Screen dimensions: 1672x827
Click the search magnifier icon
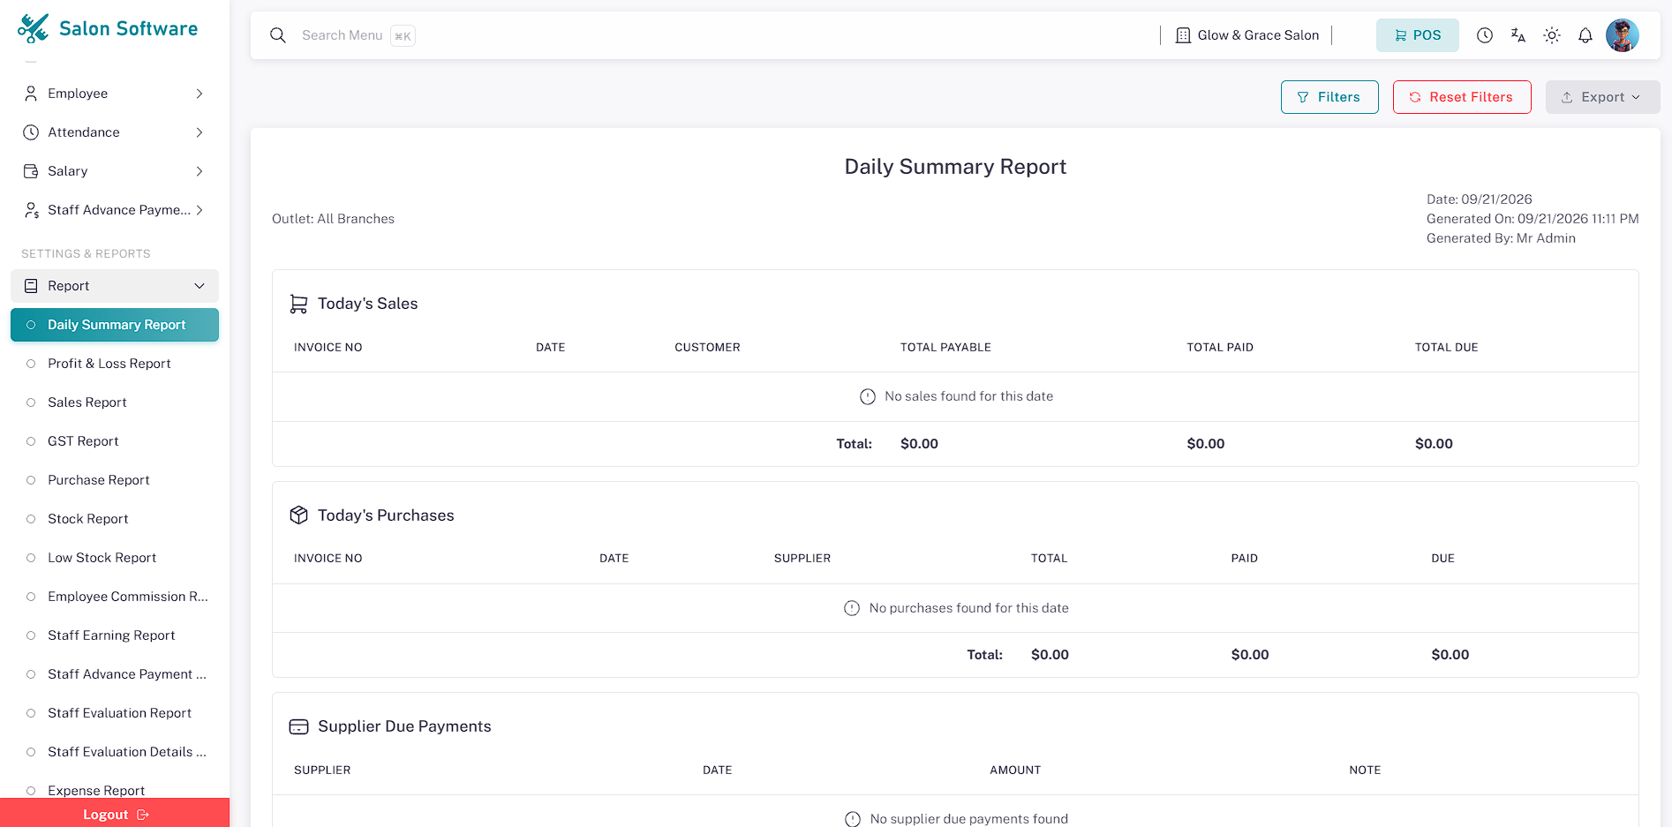click(x=278, y=35)
